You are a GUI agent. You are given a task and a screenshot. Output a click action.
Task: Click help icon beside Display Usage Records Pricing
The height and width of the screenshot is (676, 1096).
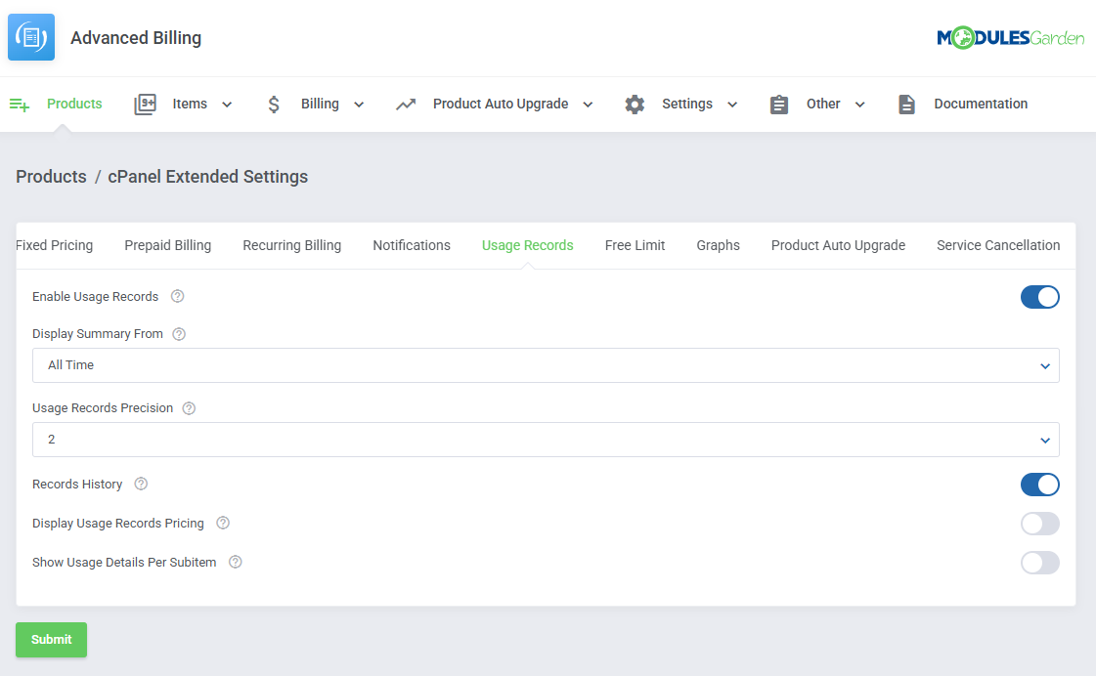pyautogui.click(x=223, y=523)
